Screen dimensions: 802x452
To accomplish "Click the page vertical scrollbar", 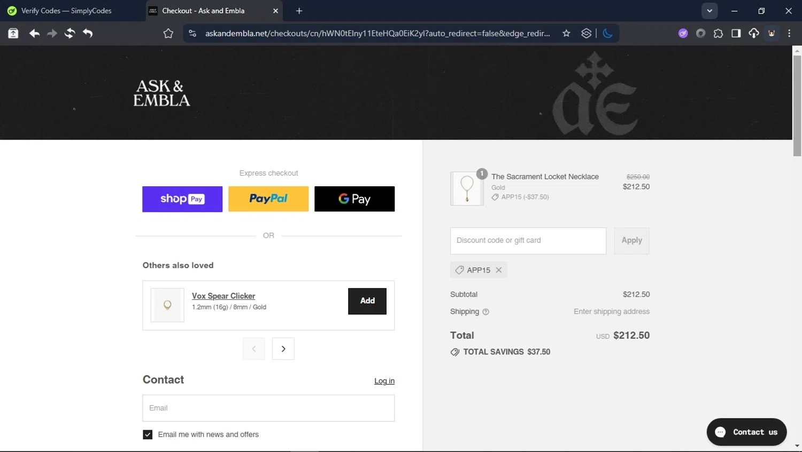I will [x=797, y=106].
